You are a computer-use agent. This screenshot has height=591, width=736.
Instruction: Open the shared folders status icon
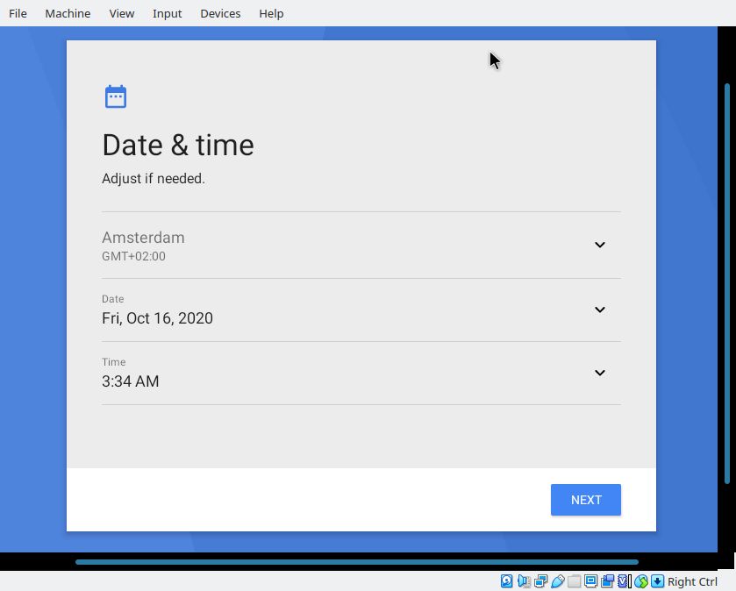pyautogui.click(x=574, y=581)
